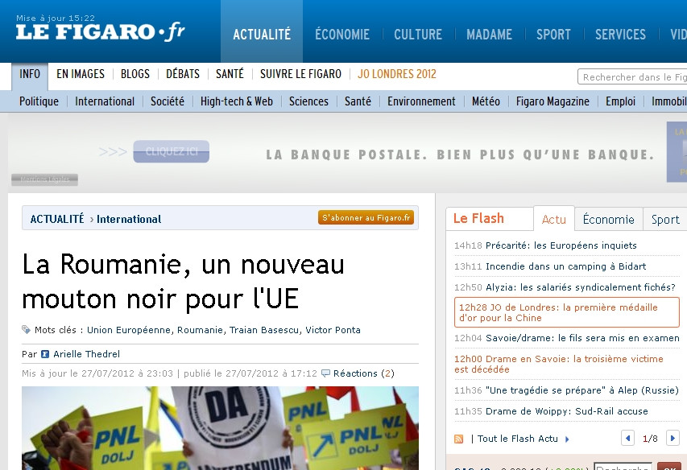The image size is (687, 470).
Task: Open the Économie tab in Le Flash
Action: click(608, 219)
